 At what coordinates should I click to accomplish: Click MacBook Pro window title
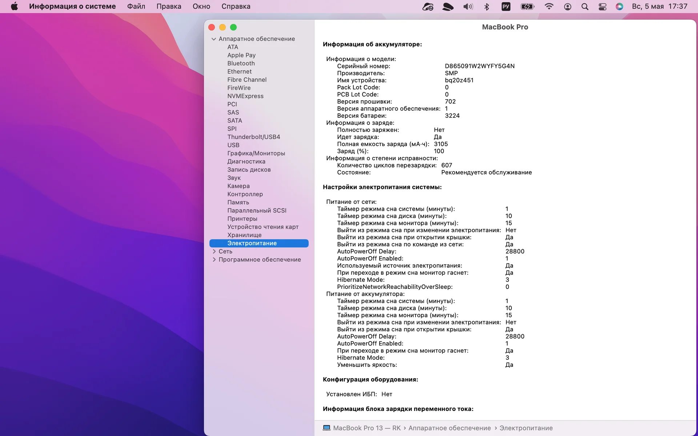505,27
